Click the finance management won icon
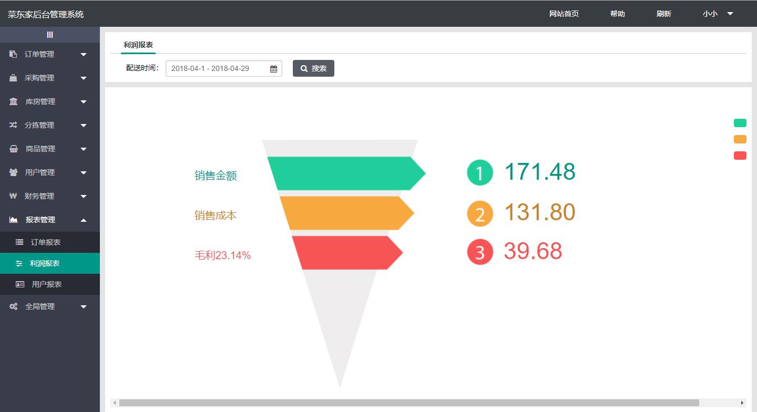This screenshot has width=757, height=412. 13,196
